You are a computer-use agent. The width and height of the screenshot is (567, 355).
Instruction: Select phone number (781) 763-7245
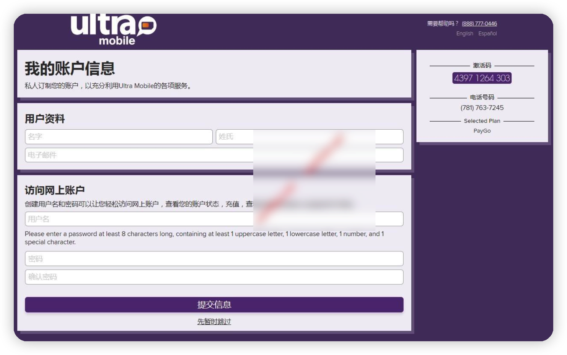482,108
